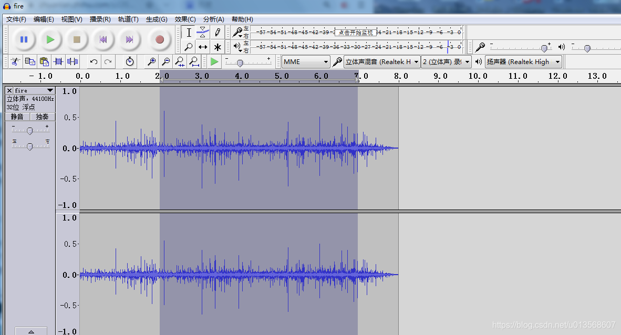Collapse the fire track with bottom arrow
This screenshot has width=621, height=335.
click(x=31, y=331)
